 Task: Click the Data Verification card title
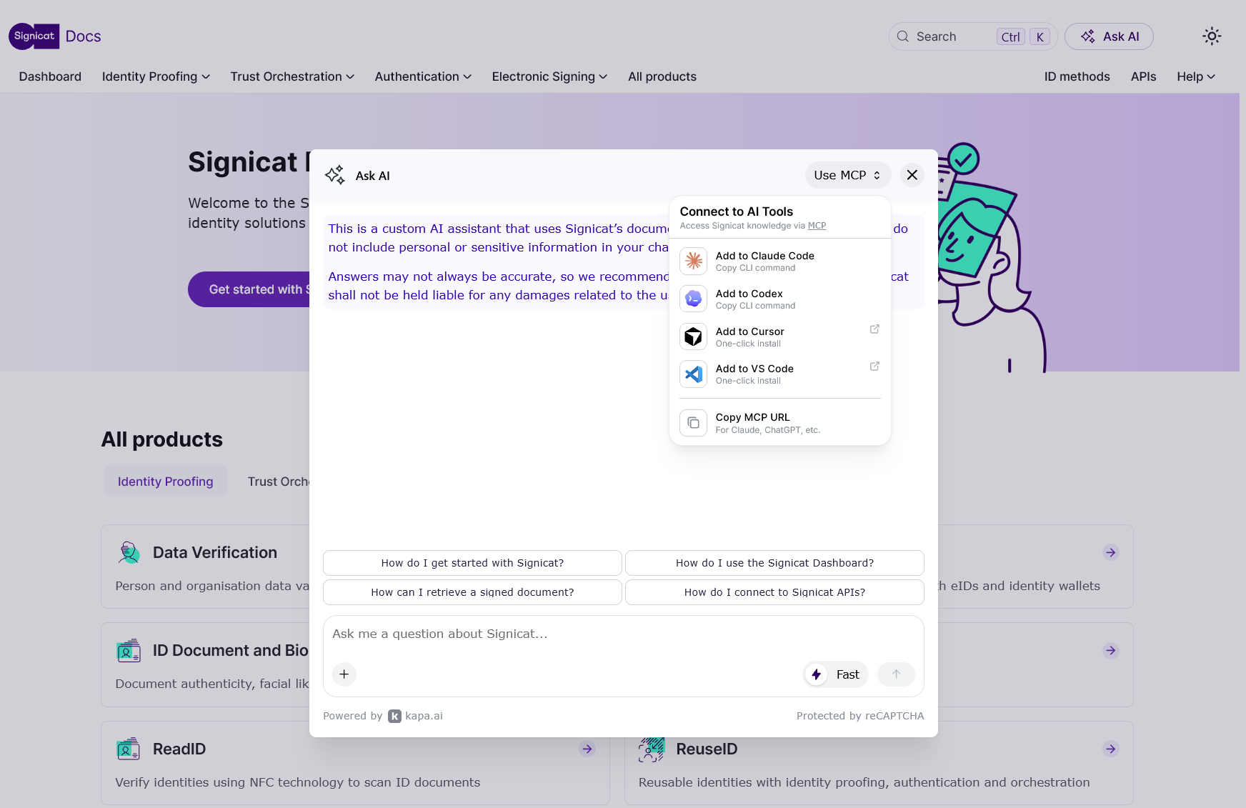tap(215, 552)
